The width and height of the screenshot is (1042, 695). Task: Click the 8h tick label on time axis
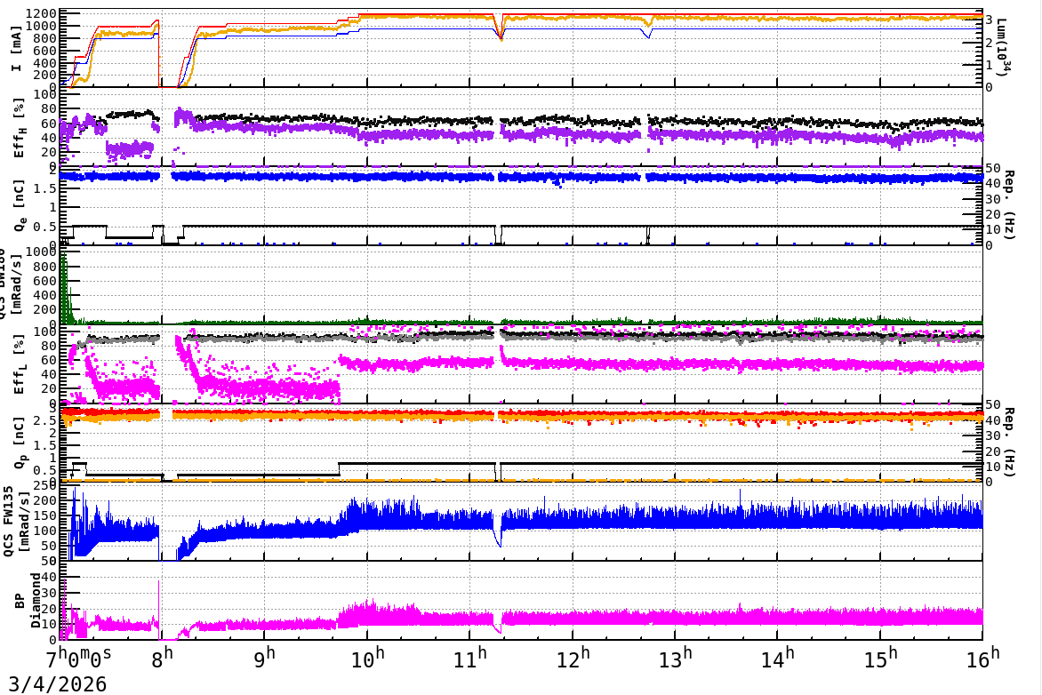tap(162, 658)
